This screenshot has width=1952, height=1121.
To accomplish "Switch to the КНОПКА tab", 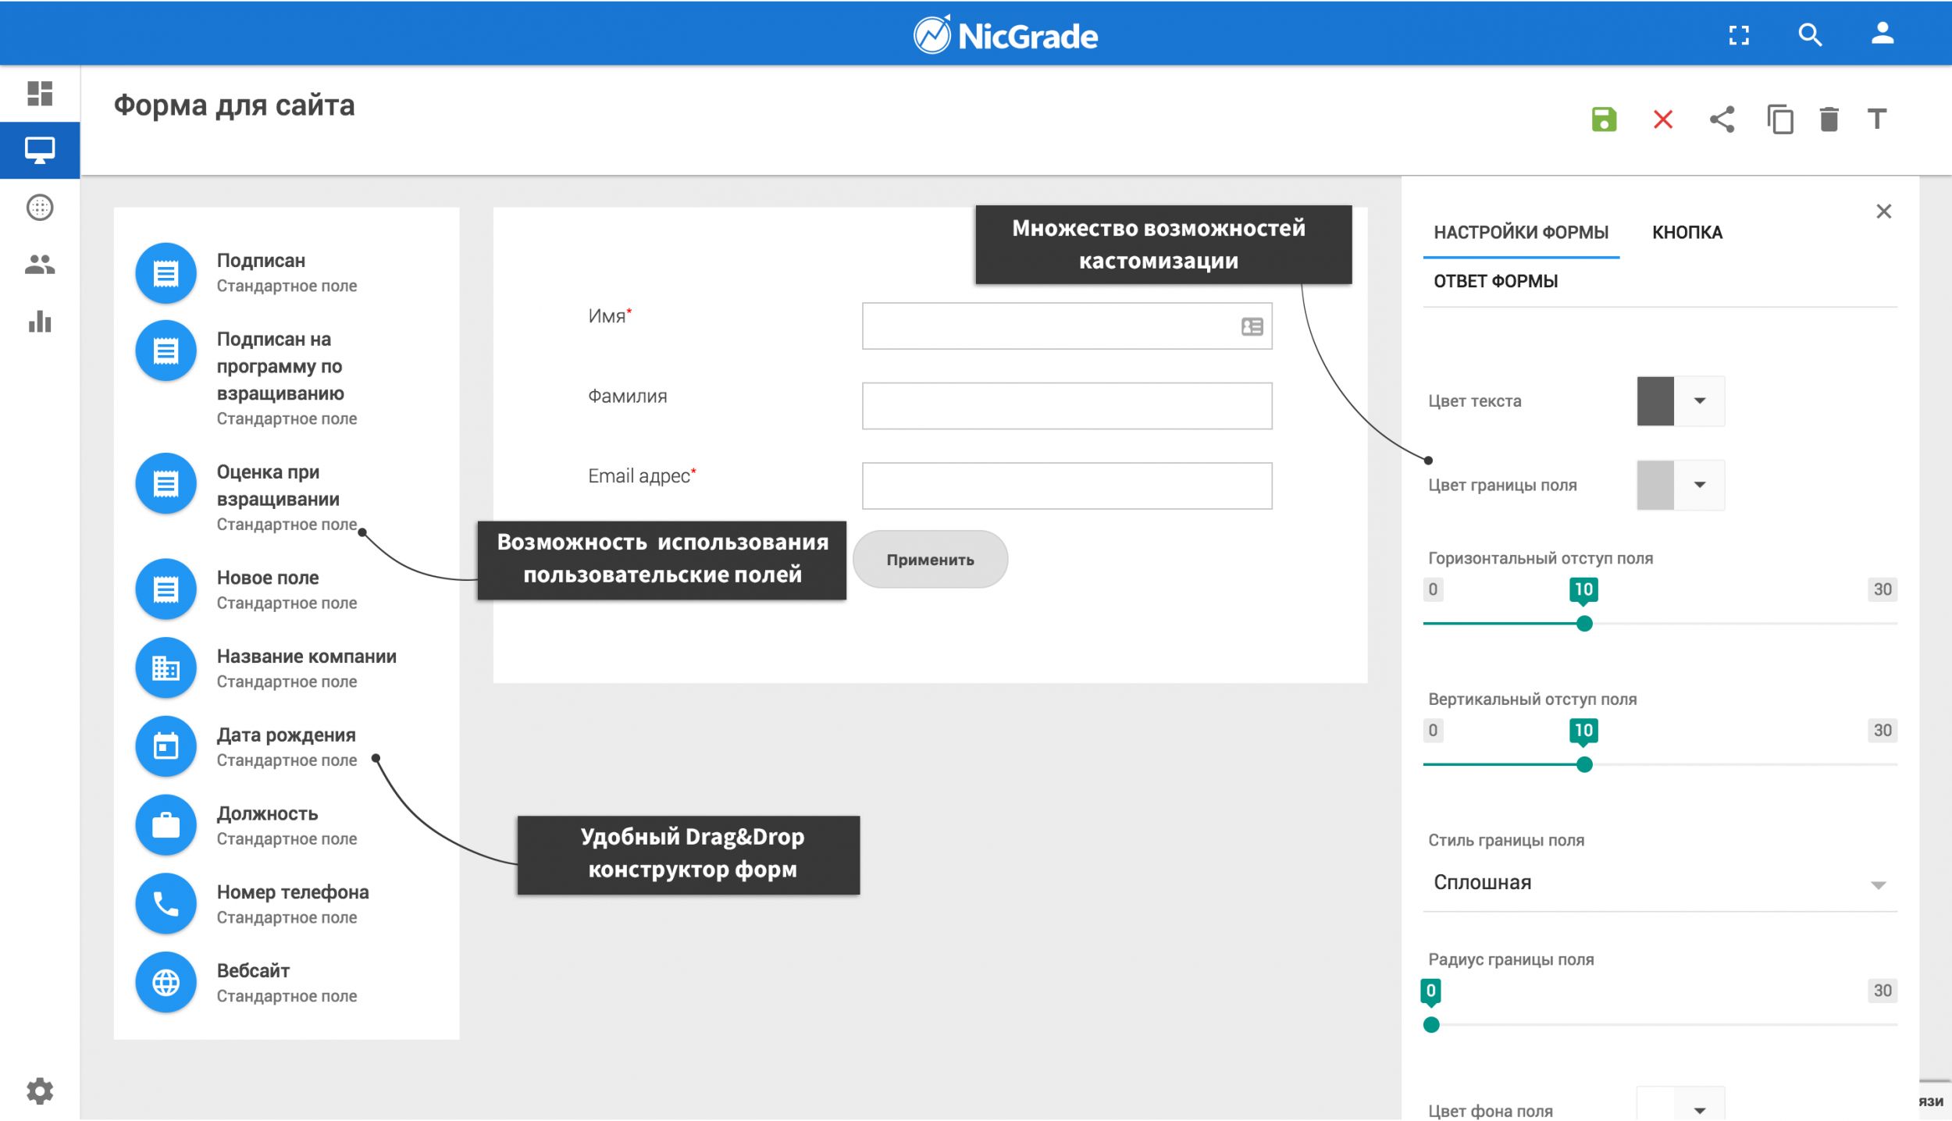I will [x=1687, y=233].
